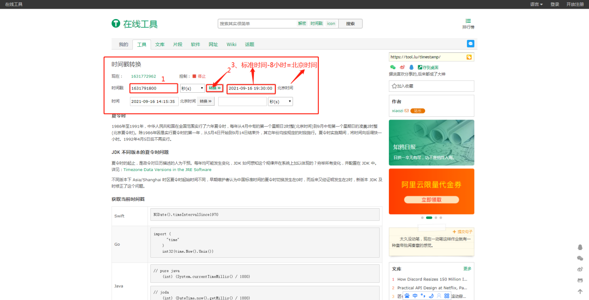Open the GitHub cat icon in sidebar
Viewport: 589px width, 300px height.
(x=580, y=281)
